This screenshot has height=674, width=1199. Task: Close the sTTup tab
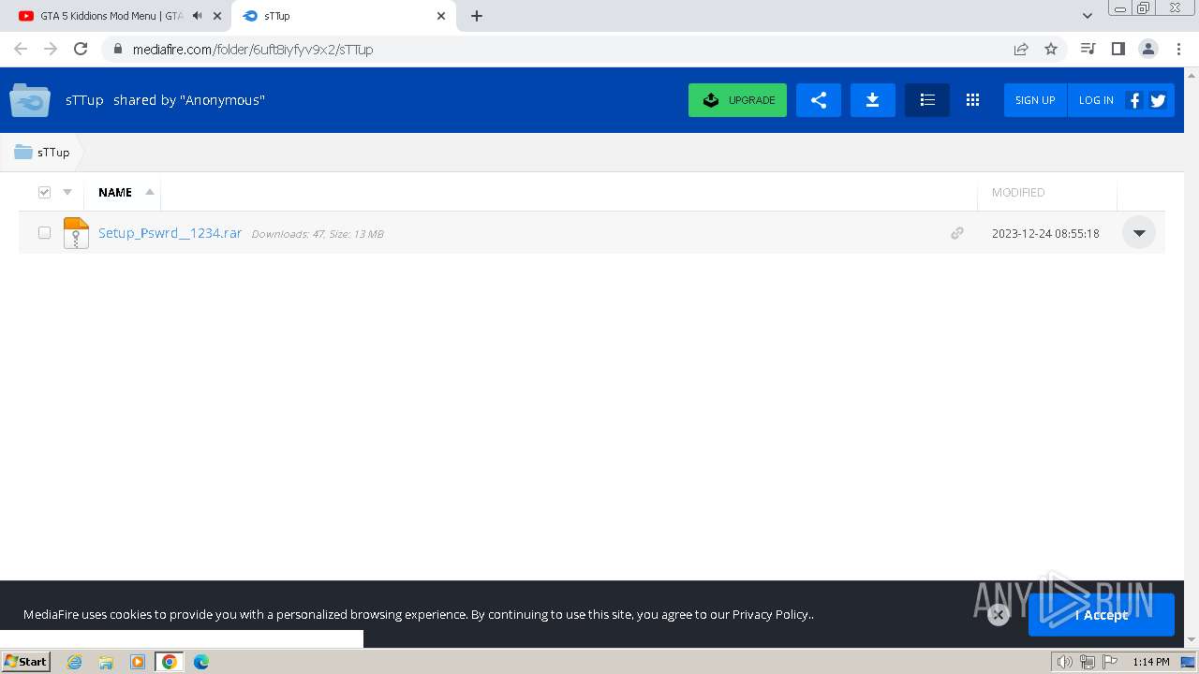441,16
